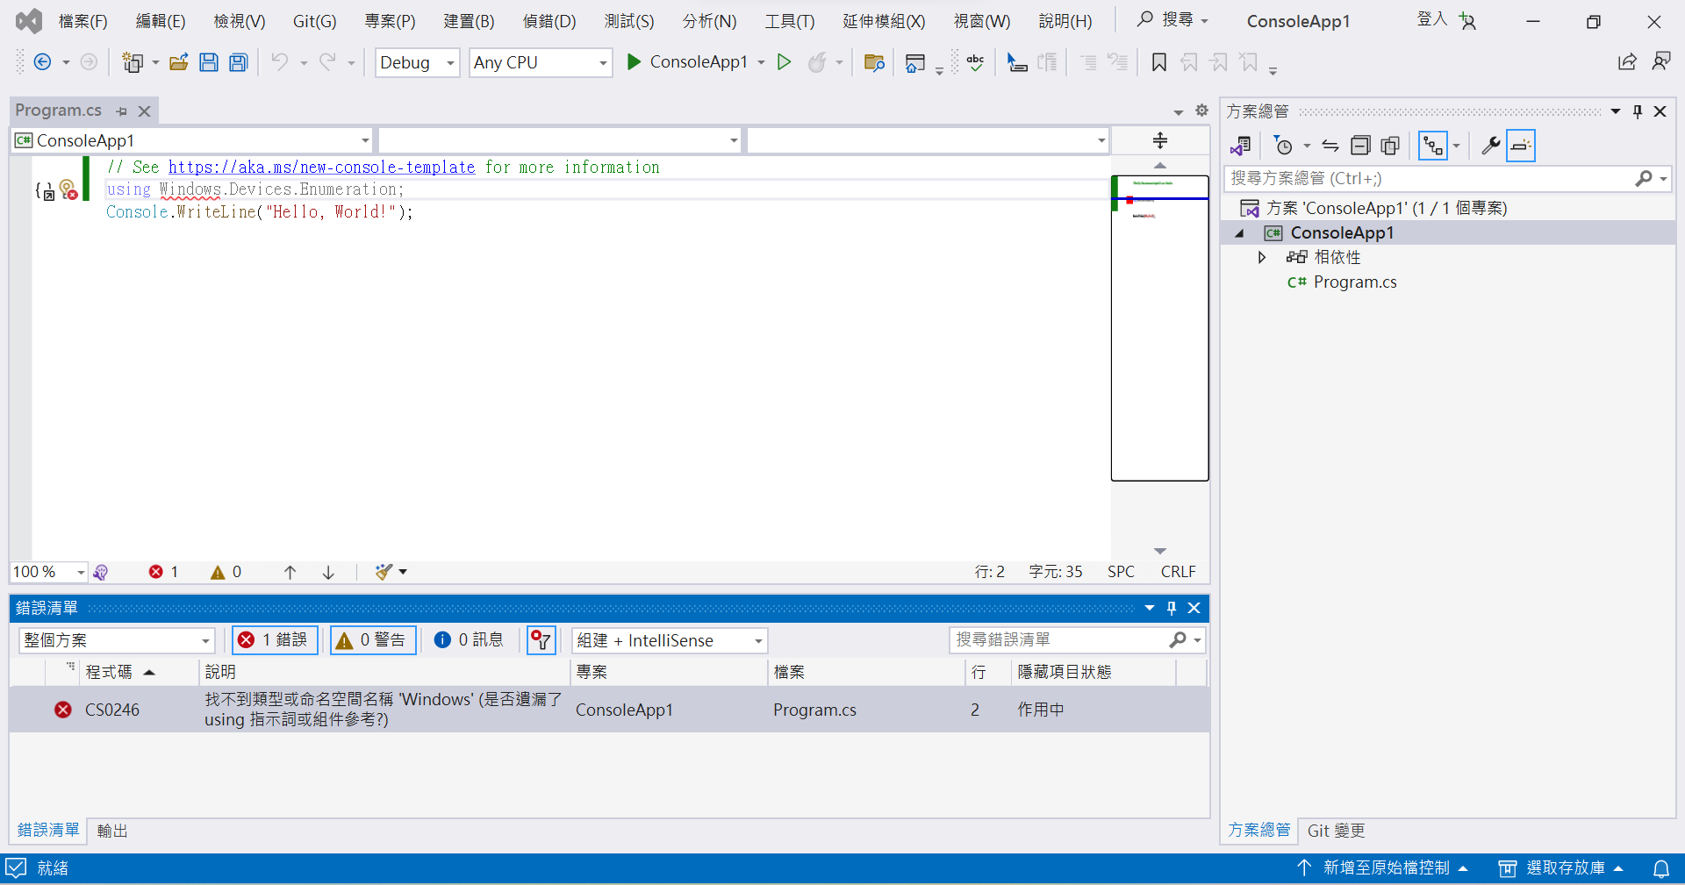Go to the previous issue with the up arrow
This screenshot has width=1685, height=885.
coord(290,572)
